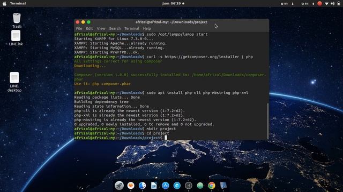Click the 'php-mbstring is already the newest' line
Viewport: 343px width, 192px height.
(135, 119)
